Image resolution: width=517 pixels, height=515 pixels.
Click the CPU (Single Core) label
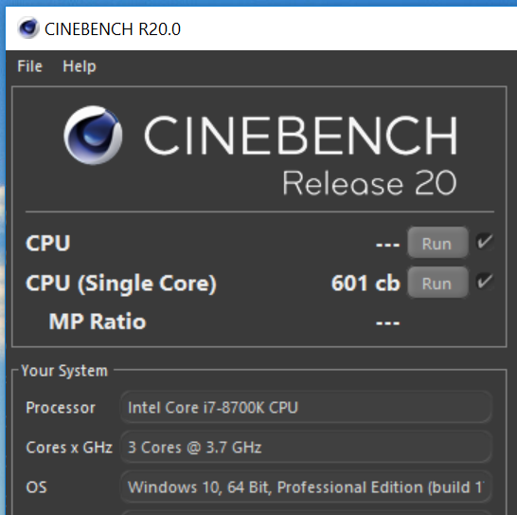121,284
